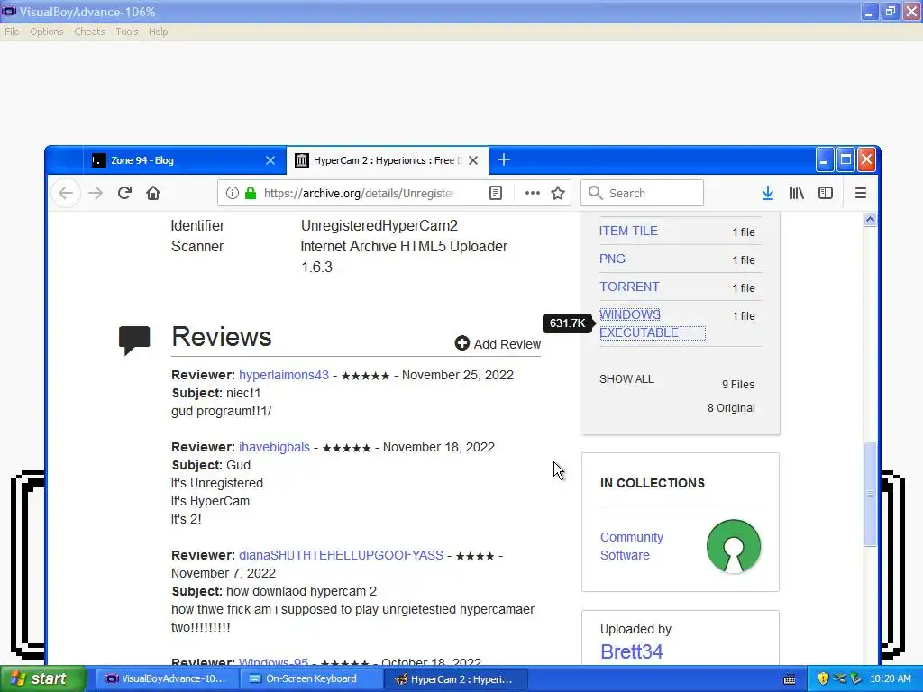Image resolution: width=923 pixels, height=692 pixels.
Task: Select the HyperCam 2 : Hyperionics tab
Action: tap(388, 160)
